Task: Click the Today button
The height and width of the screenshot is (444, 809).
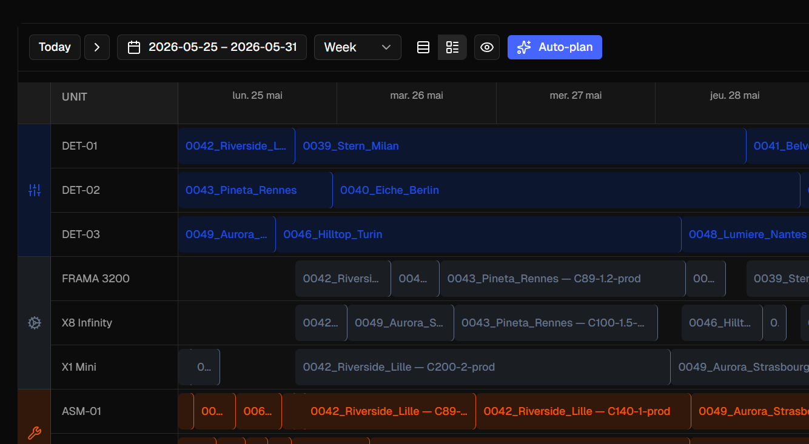Action: (55, 47)
